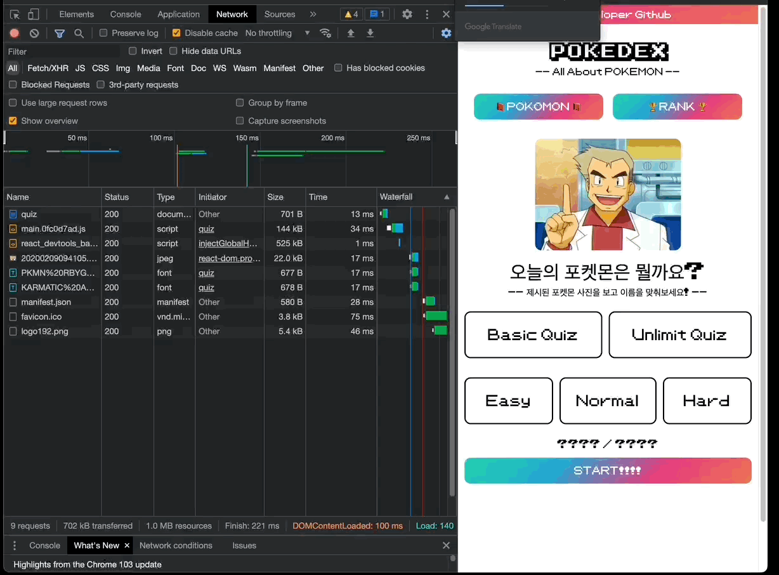Close the bottom drawer
The width and height of the screenshot is (779, 575).
click(x=446, y=545)
